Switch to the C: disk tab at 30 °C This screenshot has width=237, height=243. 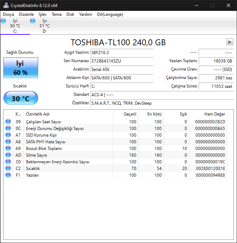[x=15, y=26]
